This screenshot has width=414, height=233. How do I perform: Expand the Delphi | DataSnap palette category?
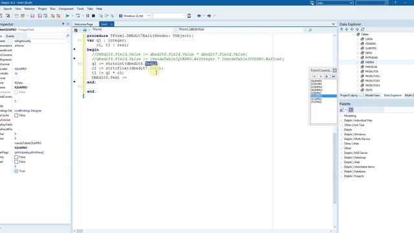pos(342,157)
